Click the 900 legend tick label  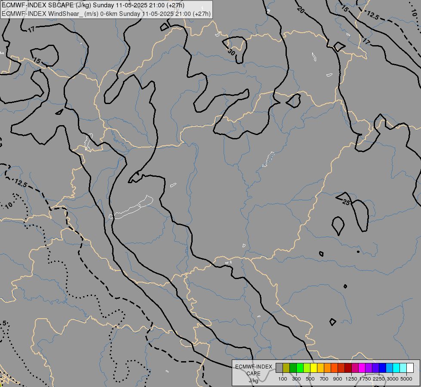(338, 379)
